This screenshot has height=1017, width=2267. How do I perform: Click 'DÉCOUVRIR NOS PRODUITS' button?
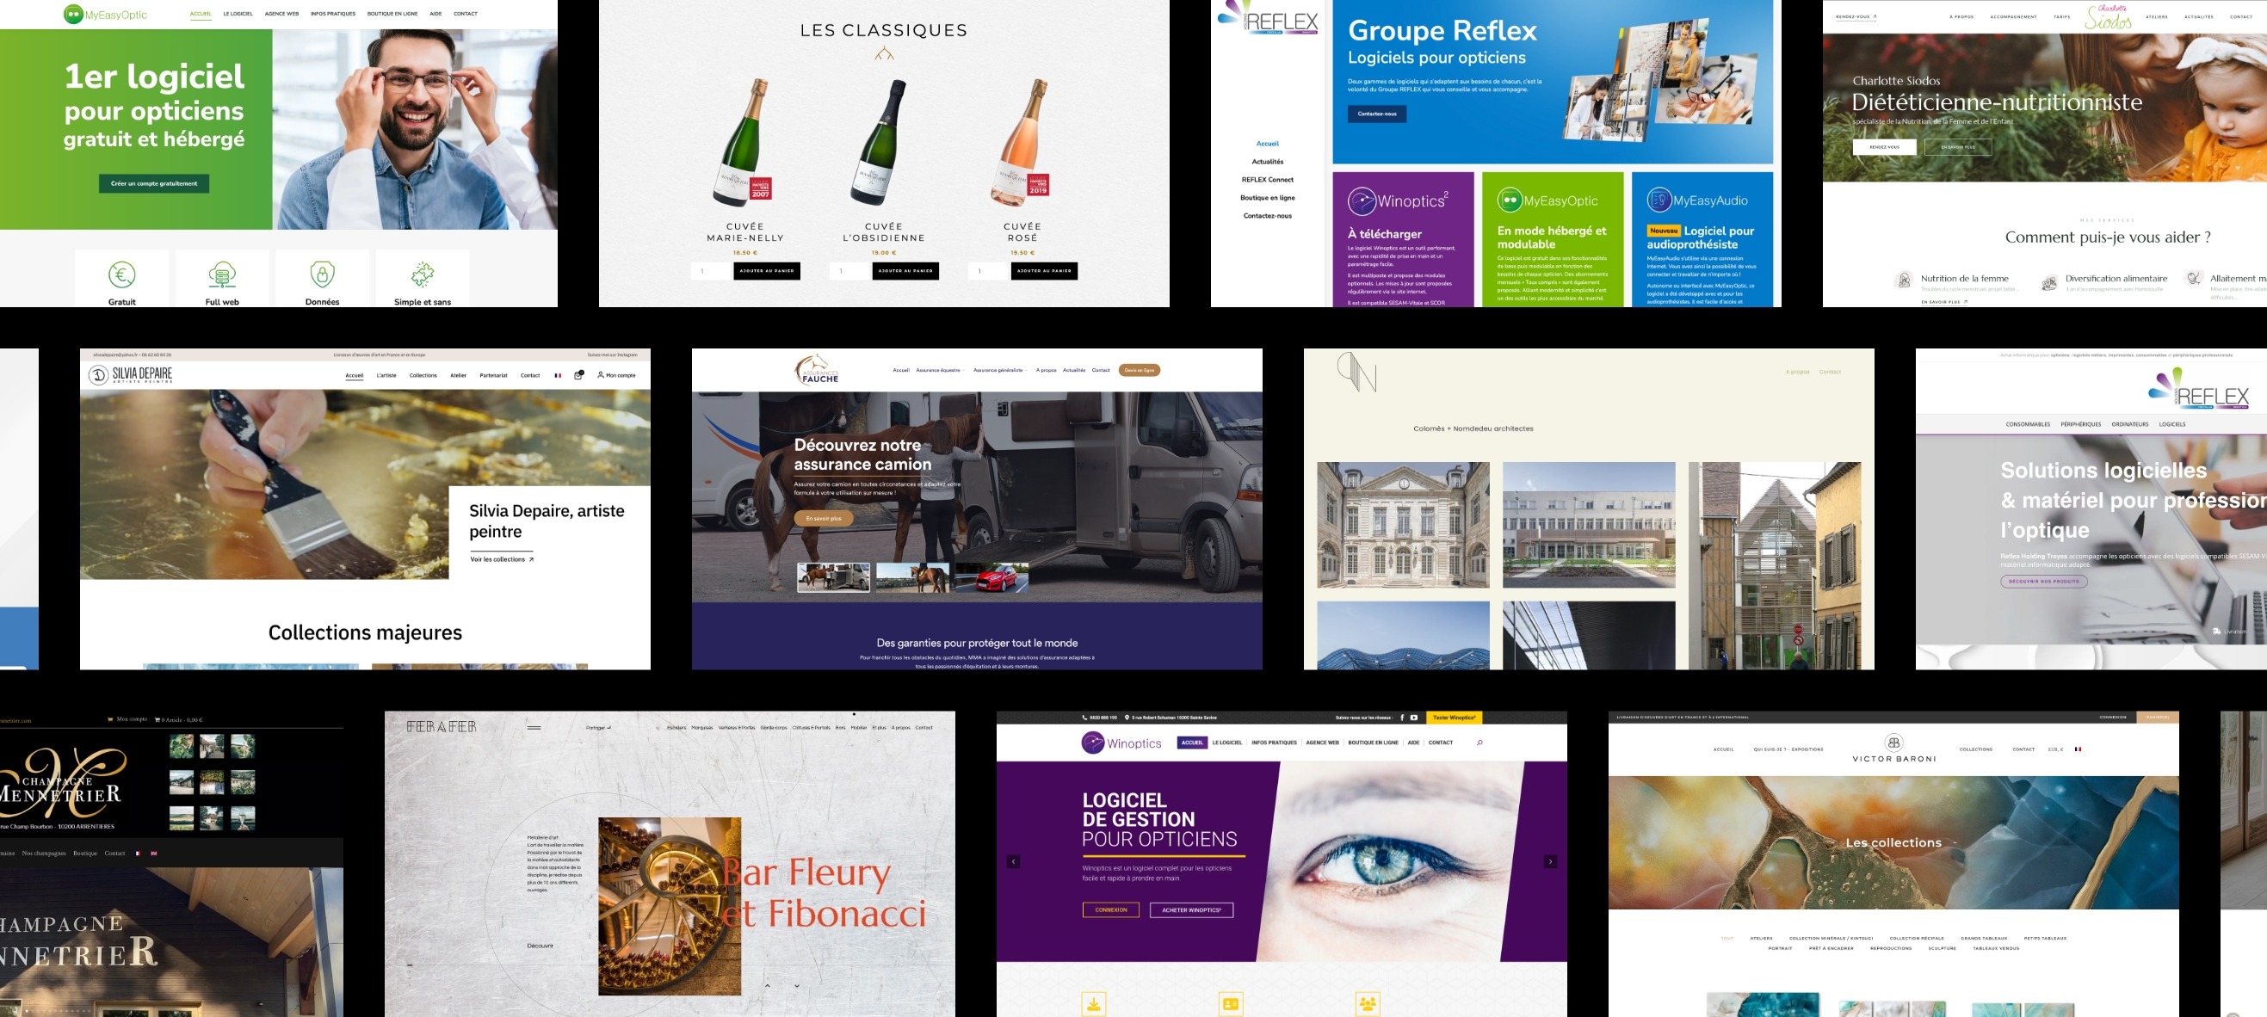pyautogui.click(x=2043, y=581)
